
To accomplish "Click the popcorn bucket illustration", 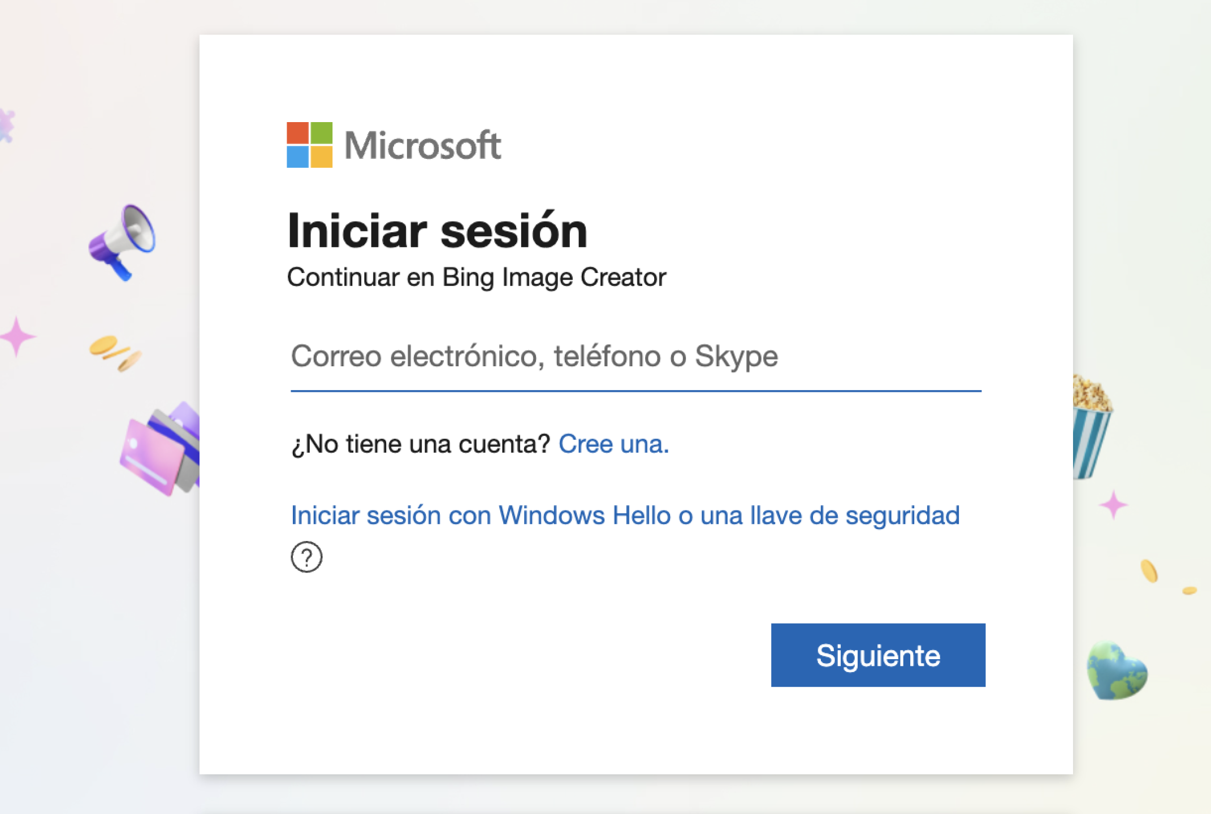I will click(x=1091, y=427).
